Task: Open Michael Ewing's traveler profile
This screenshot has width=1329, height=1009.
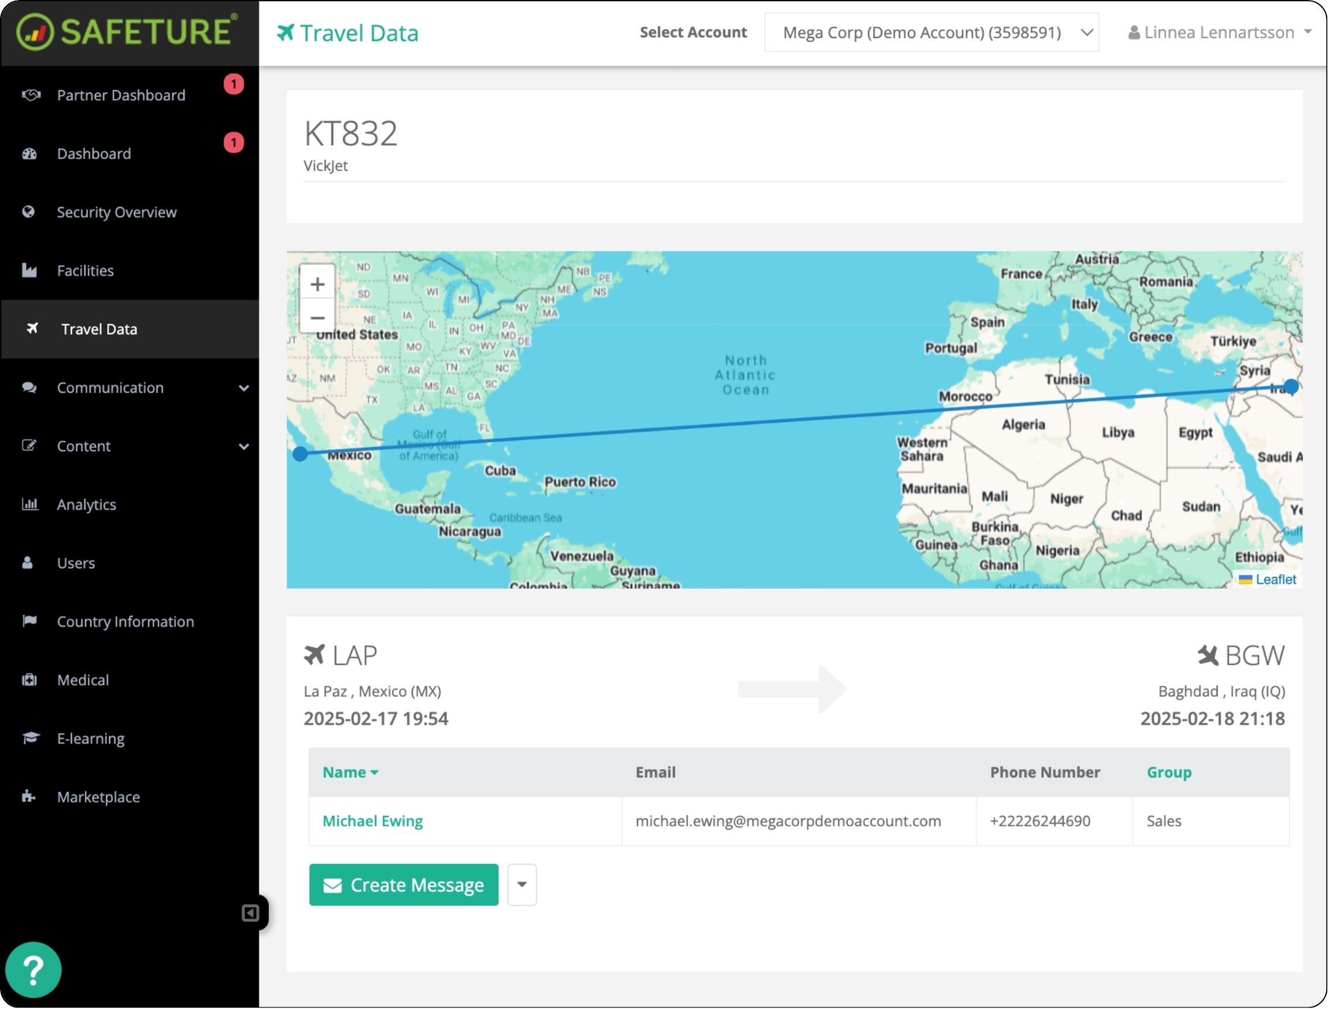Action: [x=372, y=820]
